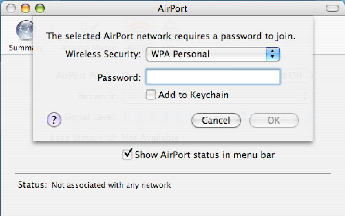Open the VPN padlock toolbar icon
Screen dimensions: 345x216
(170, 28)
